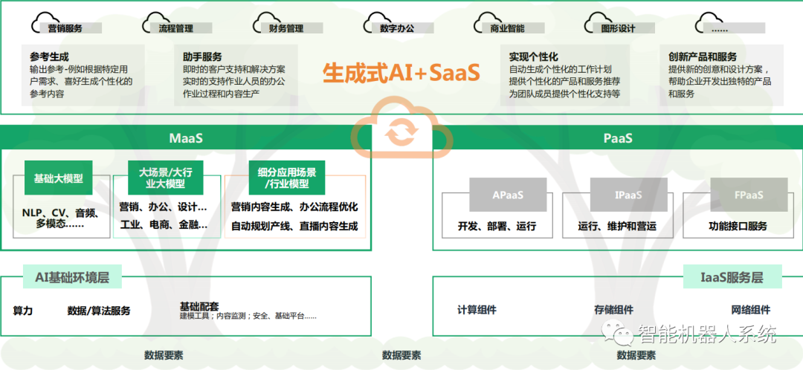
Task: Click the MaaS header bar
Action: click(186, 138)
